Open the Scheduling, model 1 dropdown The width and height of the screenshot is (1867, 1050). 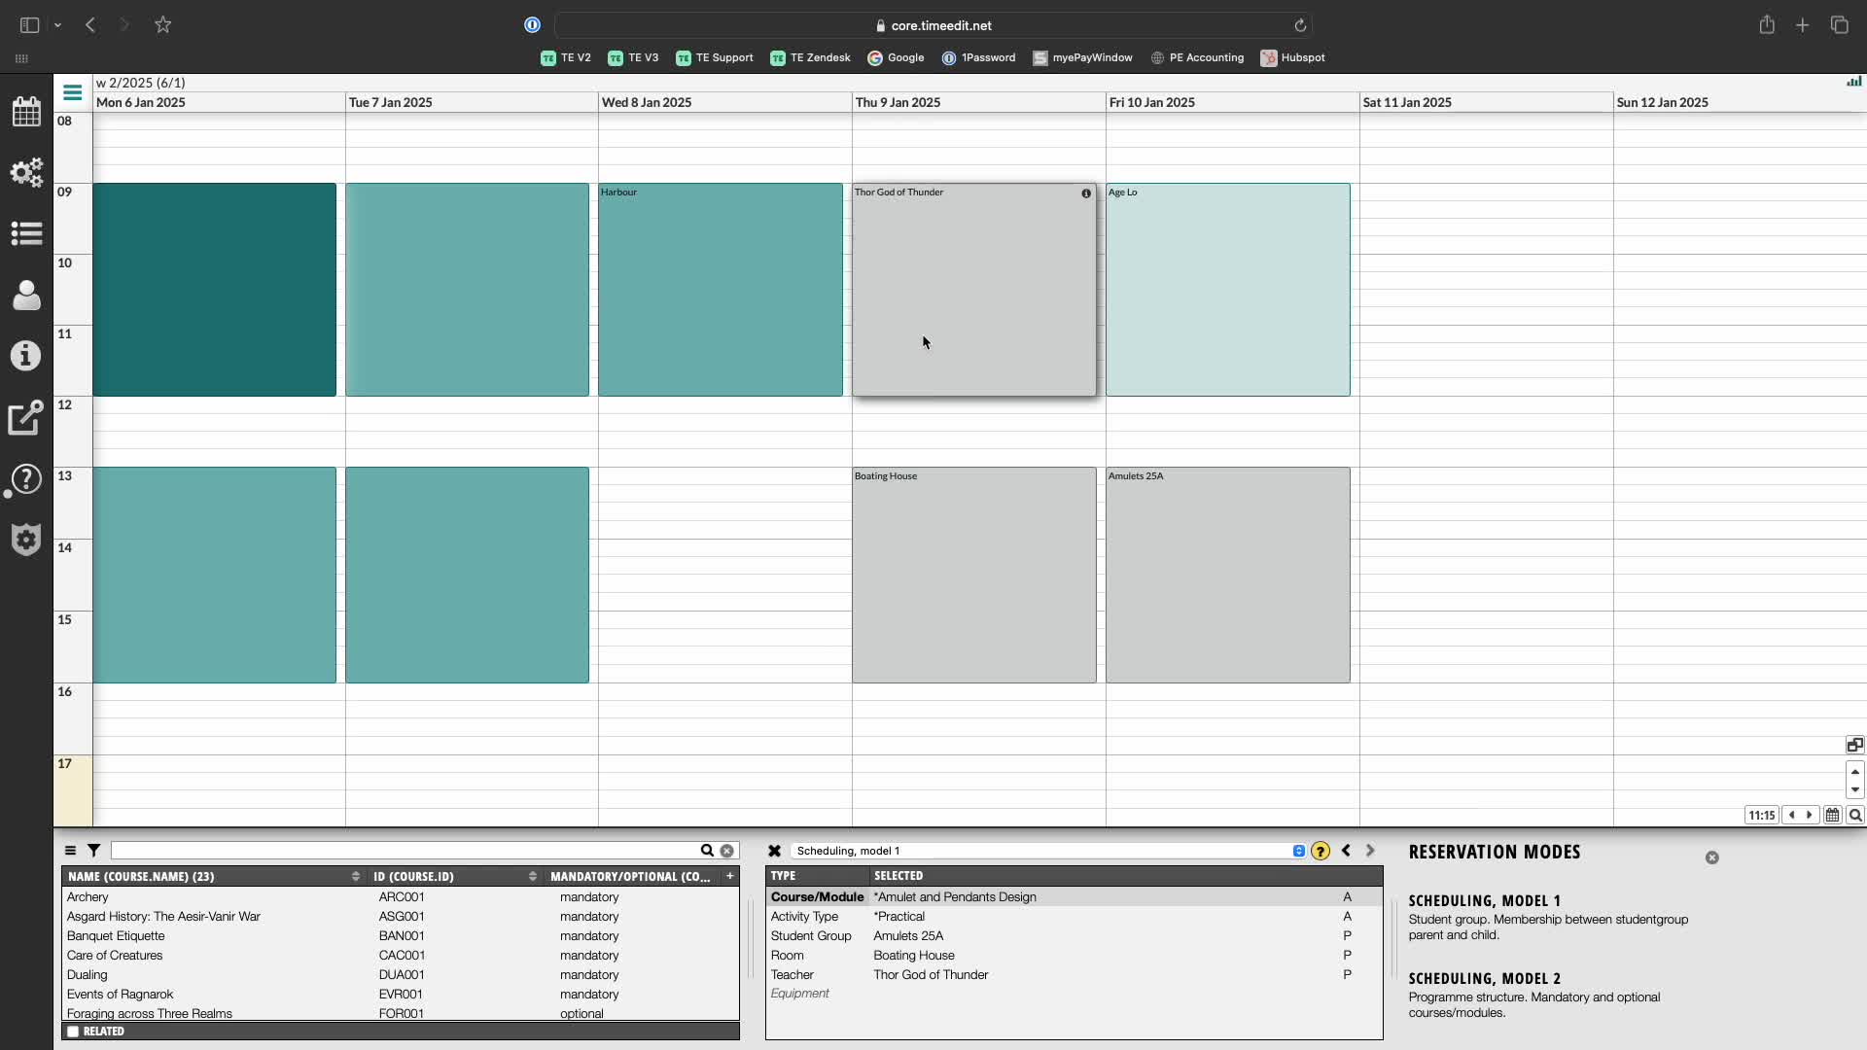[1298, 851]
